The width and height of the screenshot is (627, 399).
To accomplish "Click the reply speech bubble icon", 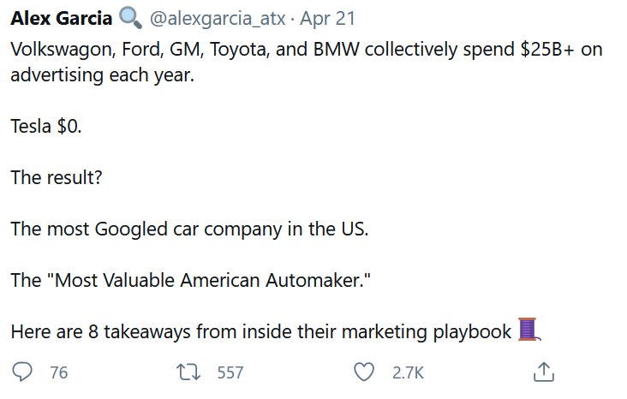I will [24, 372].
